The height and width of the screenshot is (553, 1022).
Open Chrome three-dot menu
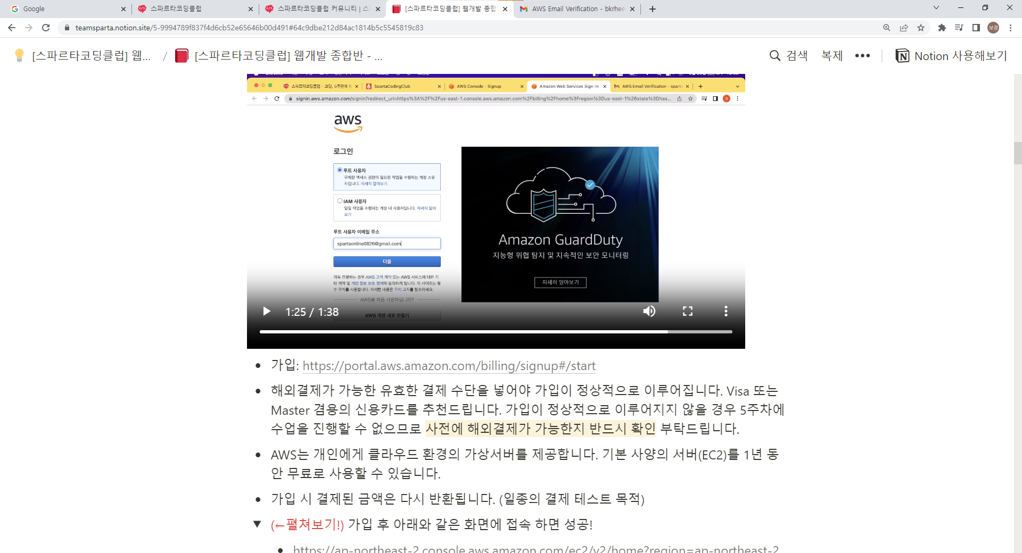point(1010,28)
